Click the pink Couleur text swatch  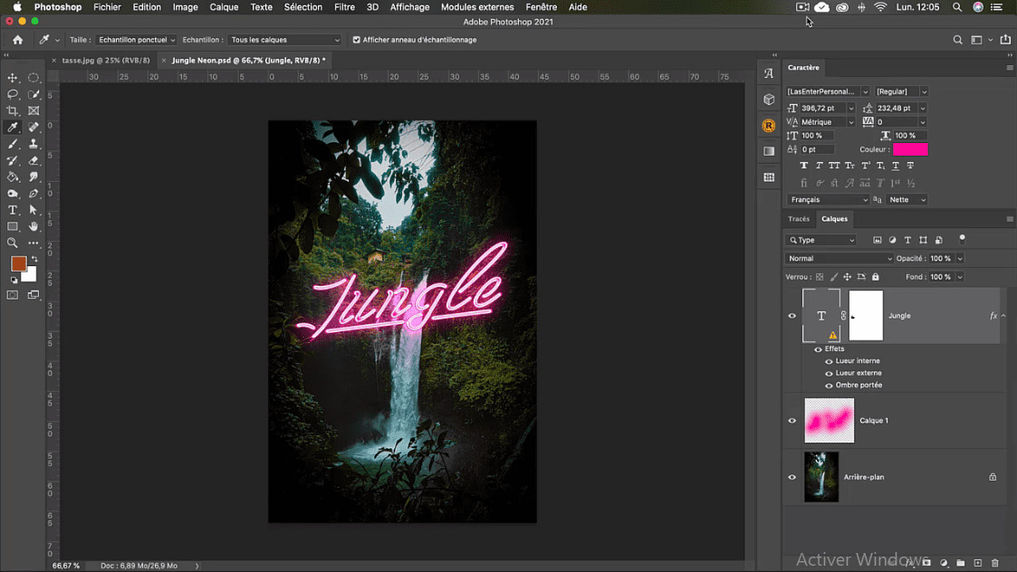910,149
